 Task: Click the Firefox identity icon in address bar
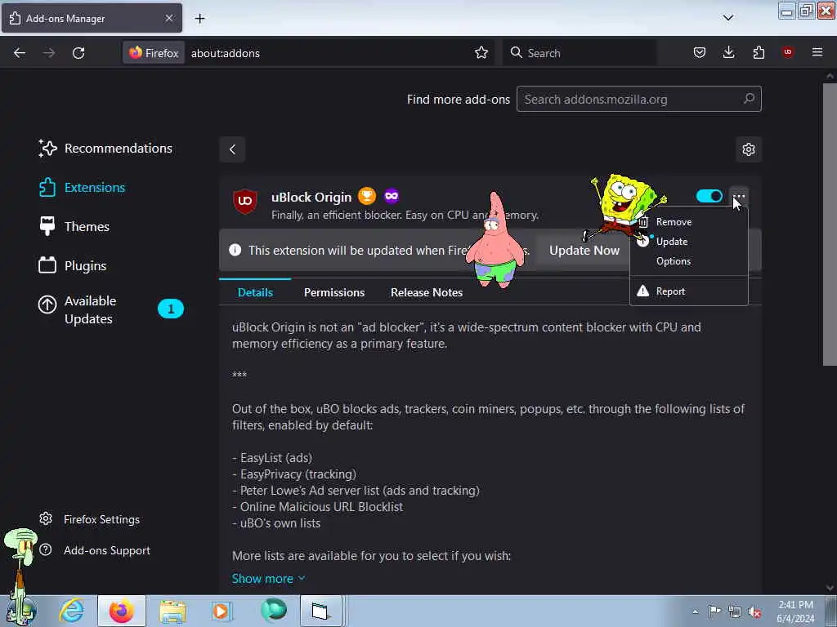click(154, 53)
